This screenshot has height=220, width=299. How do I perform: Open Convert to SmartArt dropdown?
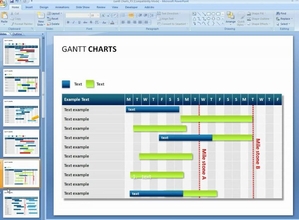click(173, 24)
